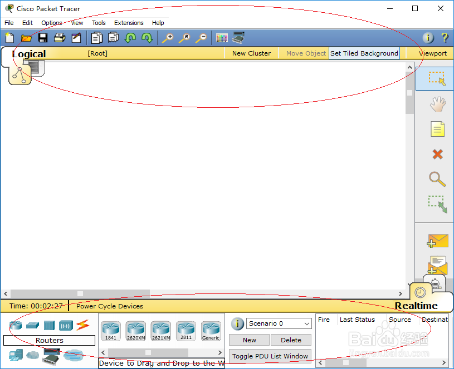Select the Multiuser Connection icon
This screenshot has width=454, height=369.
coord(74,356)
